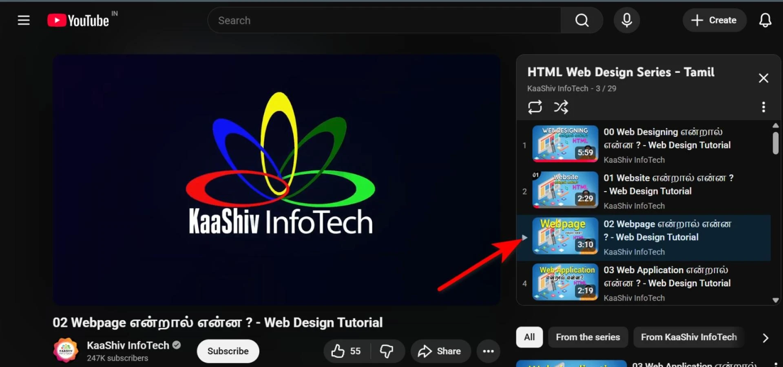Open the Create menu

[714, 20]
